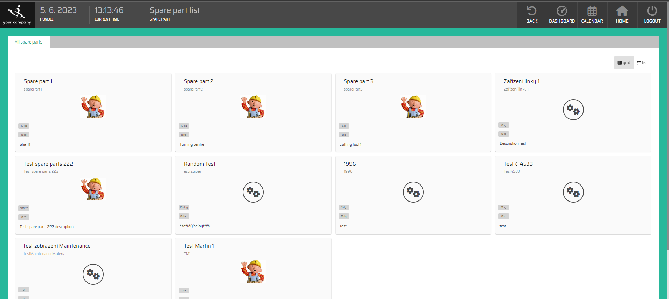Screen dimensions: 669x299
Task: Click the Test Martin 1 image
Action: pyautogui.click(x=253, y=271)
